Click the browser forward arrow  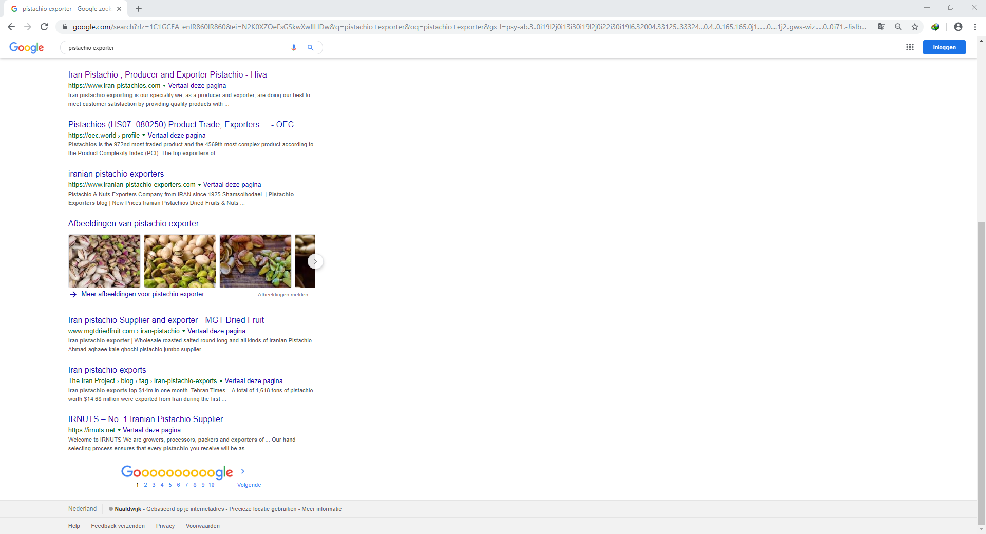(x=28, y=27)
